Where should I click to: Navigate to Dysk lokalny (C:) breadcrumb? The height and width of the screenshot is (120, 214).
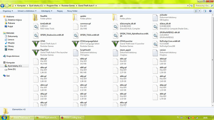(x=36, y=6)
